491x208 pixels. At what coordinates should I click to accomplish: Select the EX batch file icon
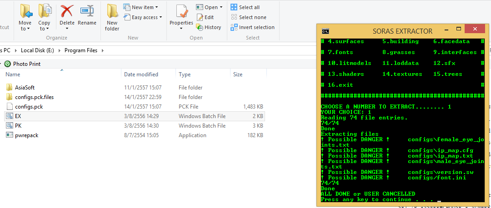pos(10,116)
